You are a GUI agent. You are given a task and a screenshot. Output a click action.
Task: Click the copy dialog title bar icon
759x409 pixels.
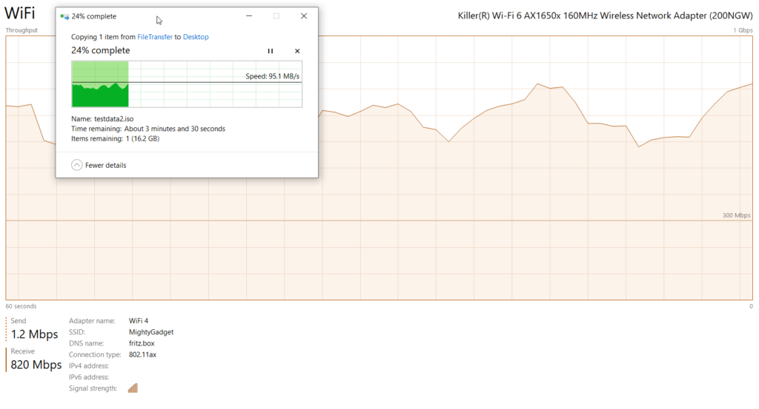[x=64, y=16]
